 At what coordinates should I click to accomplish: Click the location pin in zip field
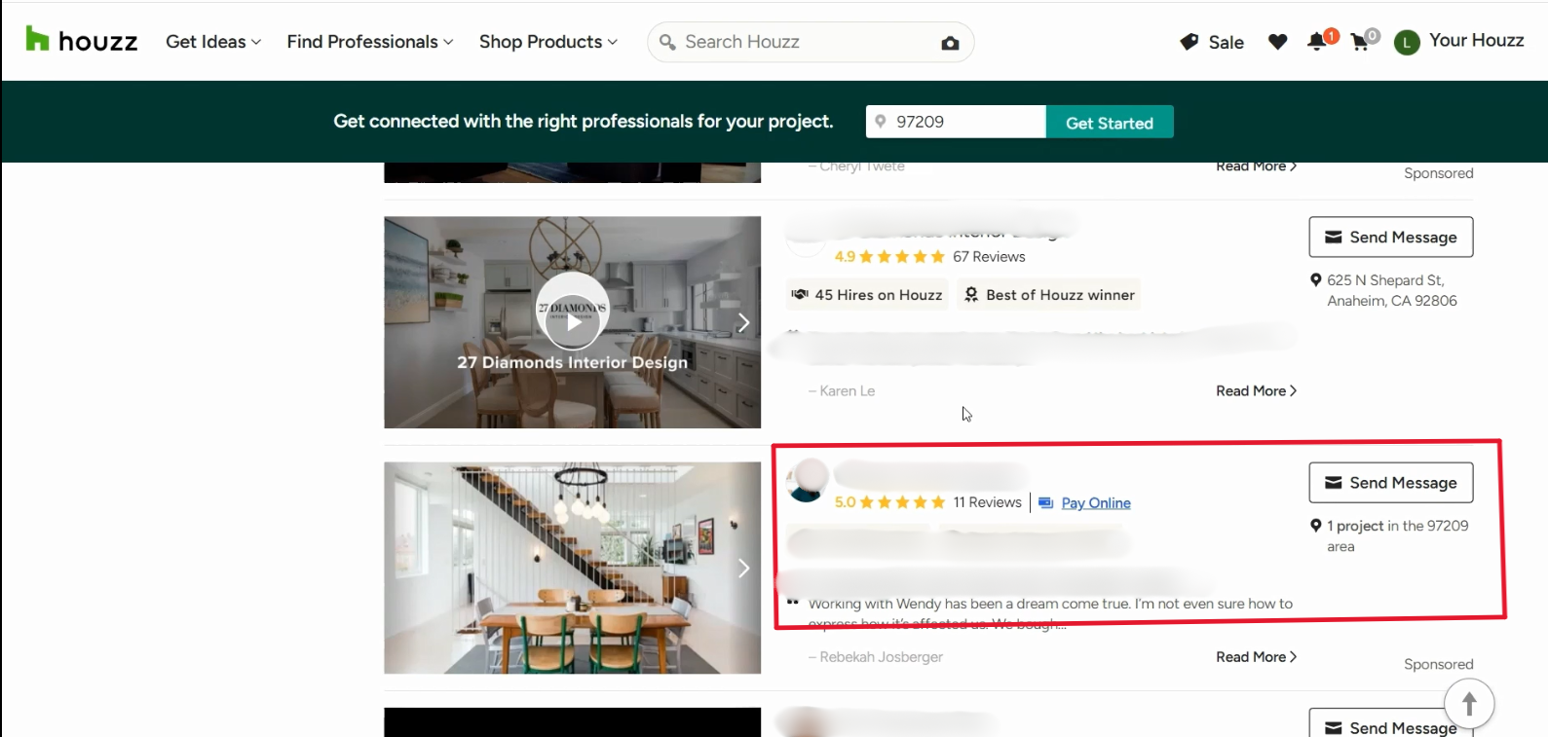(x=881, y=122)
